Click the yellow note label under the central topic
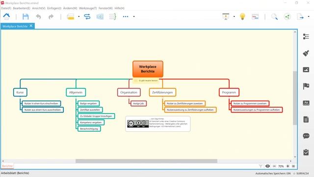Image resolution: width=314 pixels, height=177 pixels. [146, 81]
